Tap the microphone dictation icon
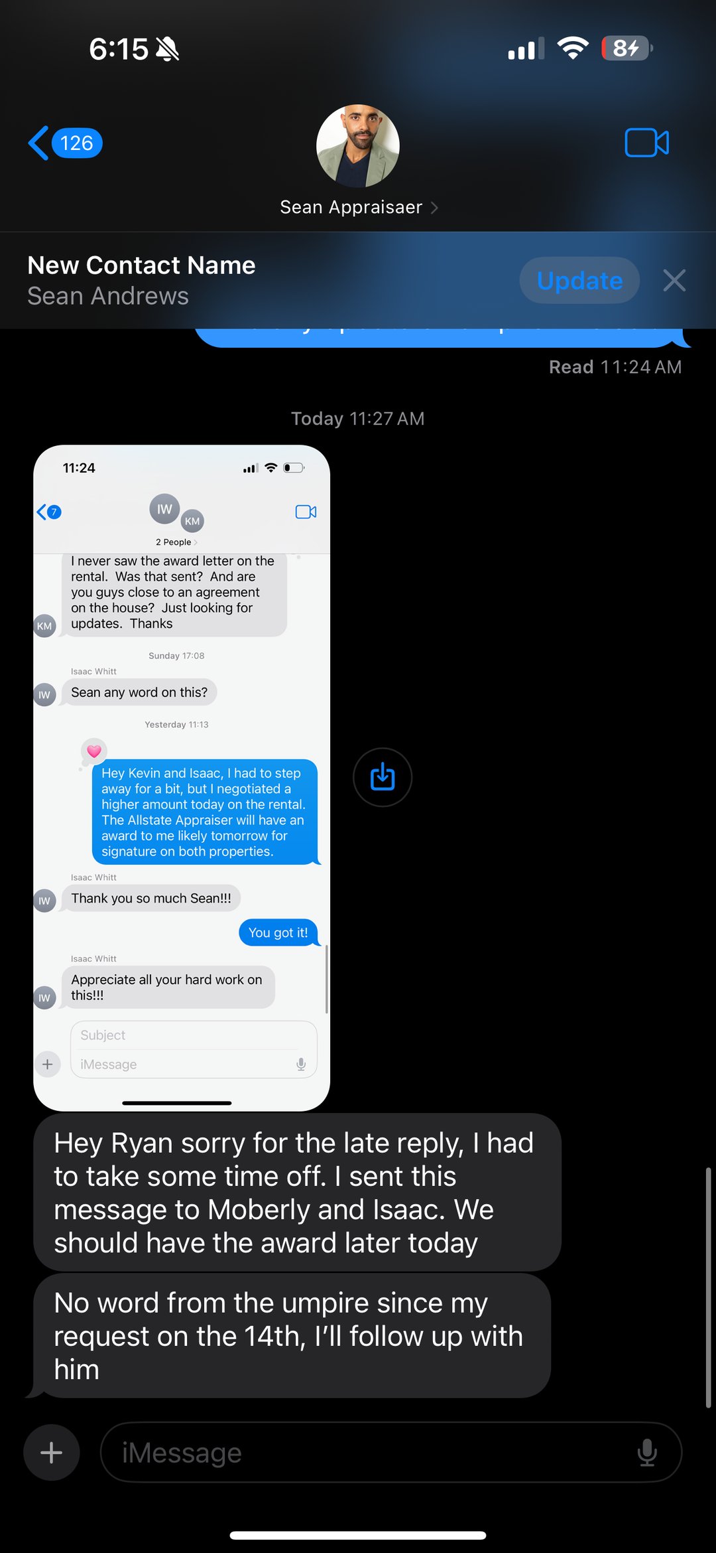This screenshot has width=716, height=1553. click(x=646, y=1452)
